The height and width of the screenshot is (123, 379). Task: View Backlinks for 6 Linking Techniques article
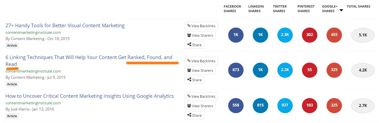click(201, 61)
